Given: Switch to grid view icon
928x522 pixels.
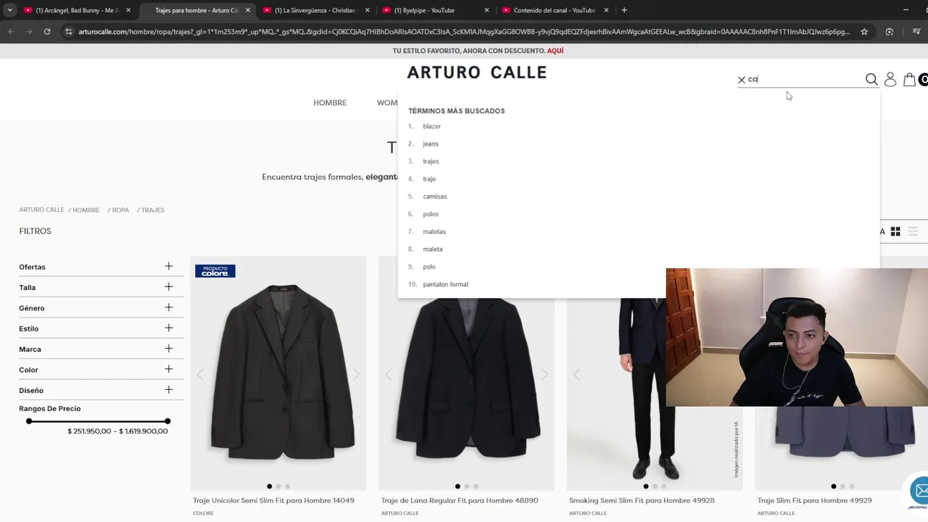Looking at the screenshot, I should (895, 231).
